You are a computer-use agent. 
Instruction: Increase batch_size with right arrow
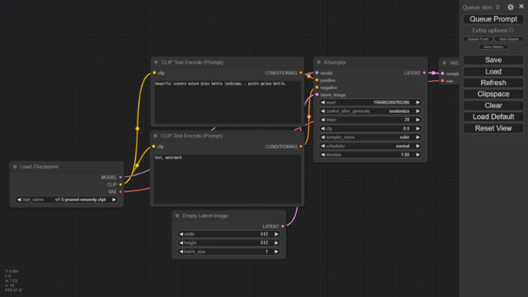(276, 252)
